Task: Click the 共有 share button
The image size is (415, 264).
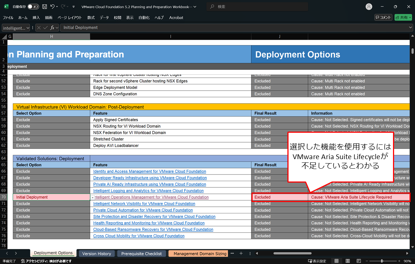Action: [403, 18]
